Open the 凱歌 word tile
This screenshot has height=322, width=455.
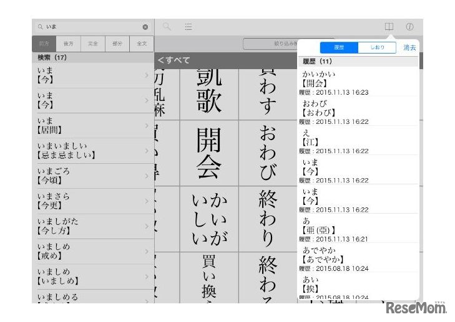pyautogui.click(x=209, y=94)
